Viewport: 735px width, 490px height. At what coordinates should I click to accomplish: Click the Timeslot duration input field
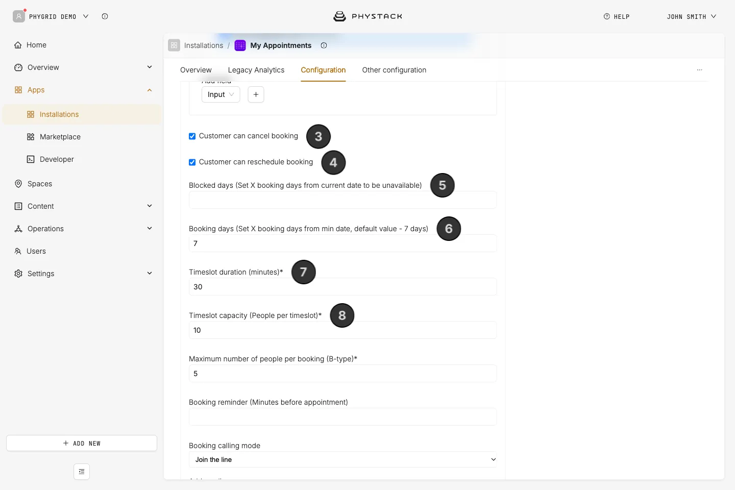tap(343, 287)
